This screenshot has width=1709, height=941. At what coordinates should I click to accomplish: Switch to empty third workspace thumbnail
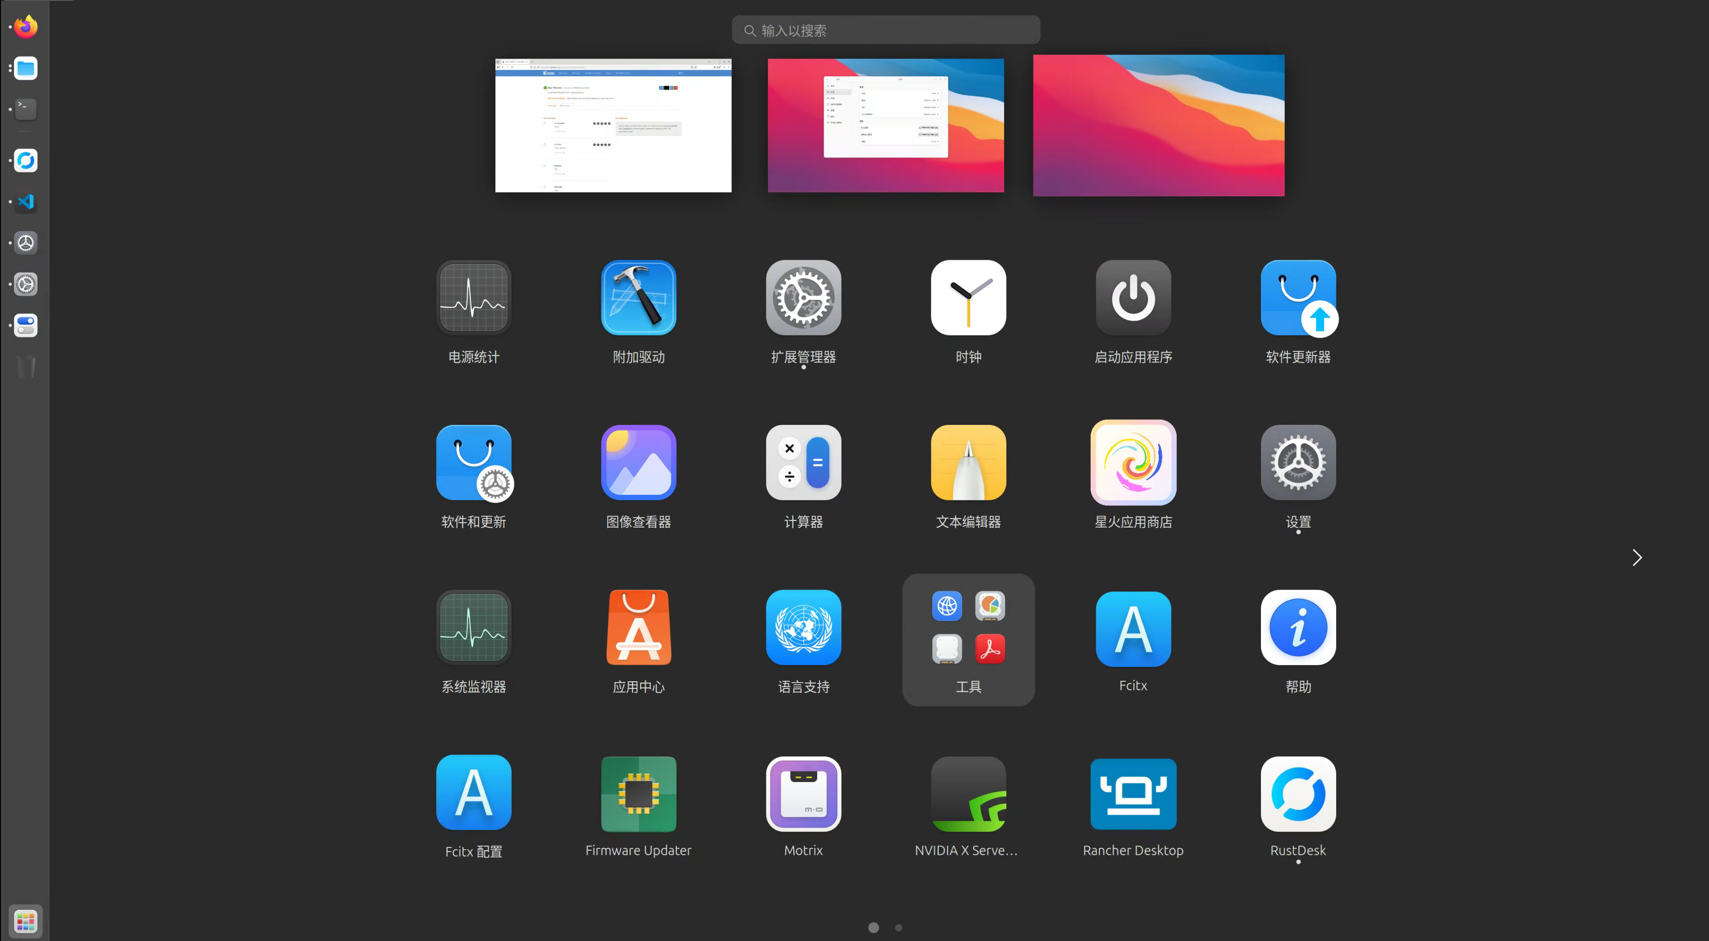pyautogui.click(x=1158, y=125)
